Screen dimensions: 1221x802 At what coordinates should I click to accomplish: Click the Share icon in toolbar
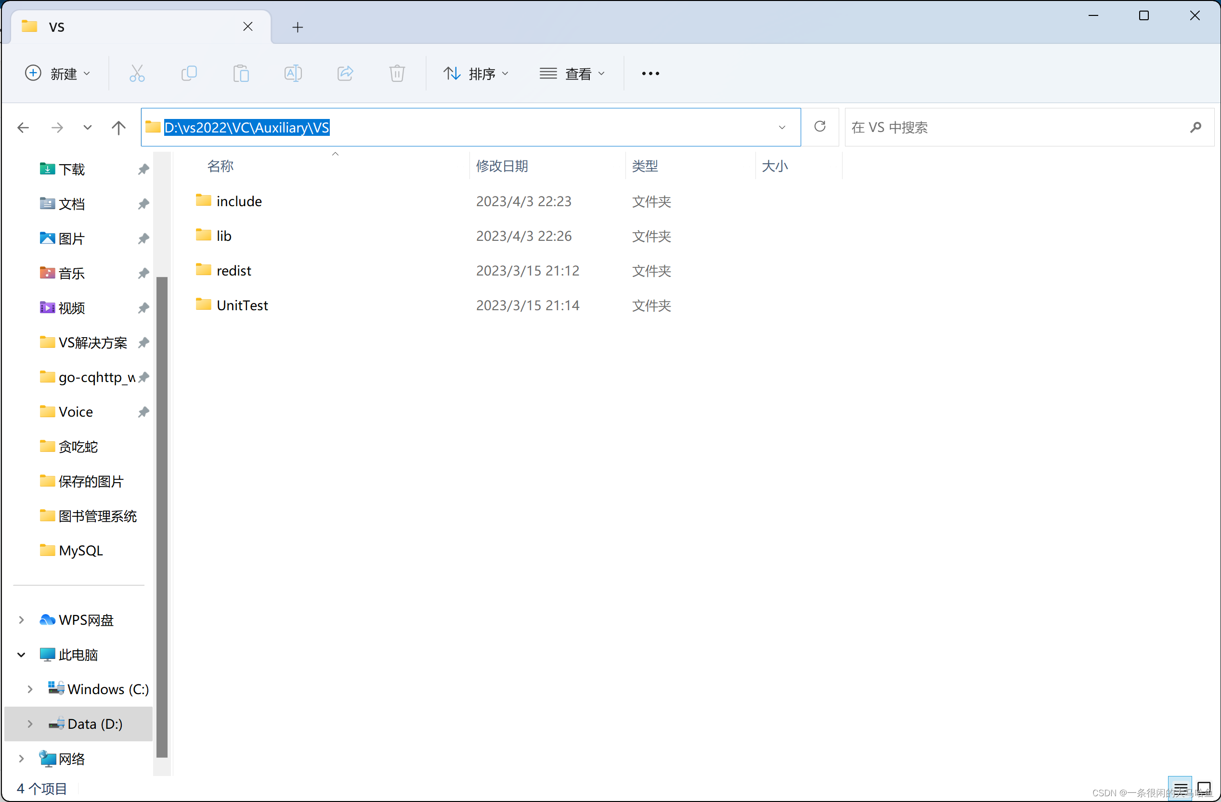click(x=345, y=73)
